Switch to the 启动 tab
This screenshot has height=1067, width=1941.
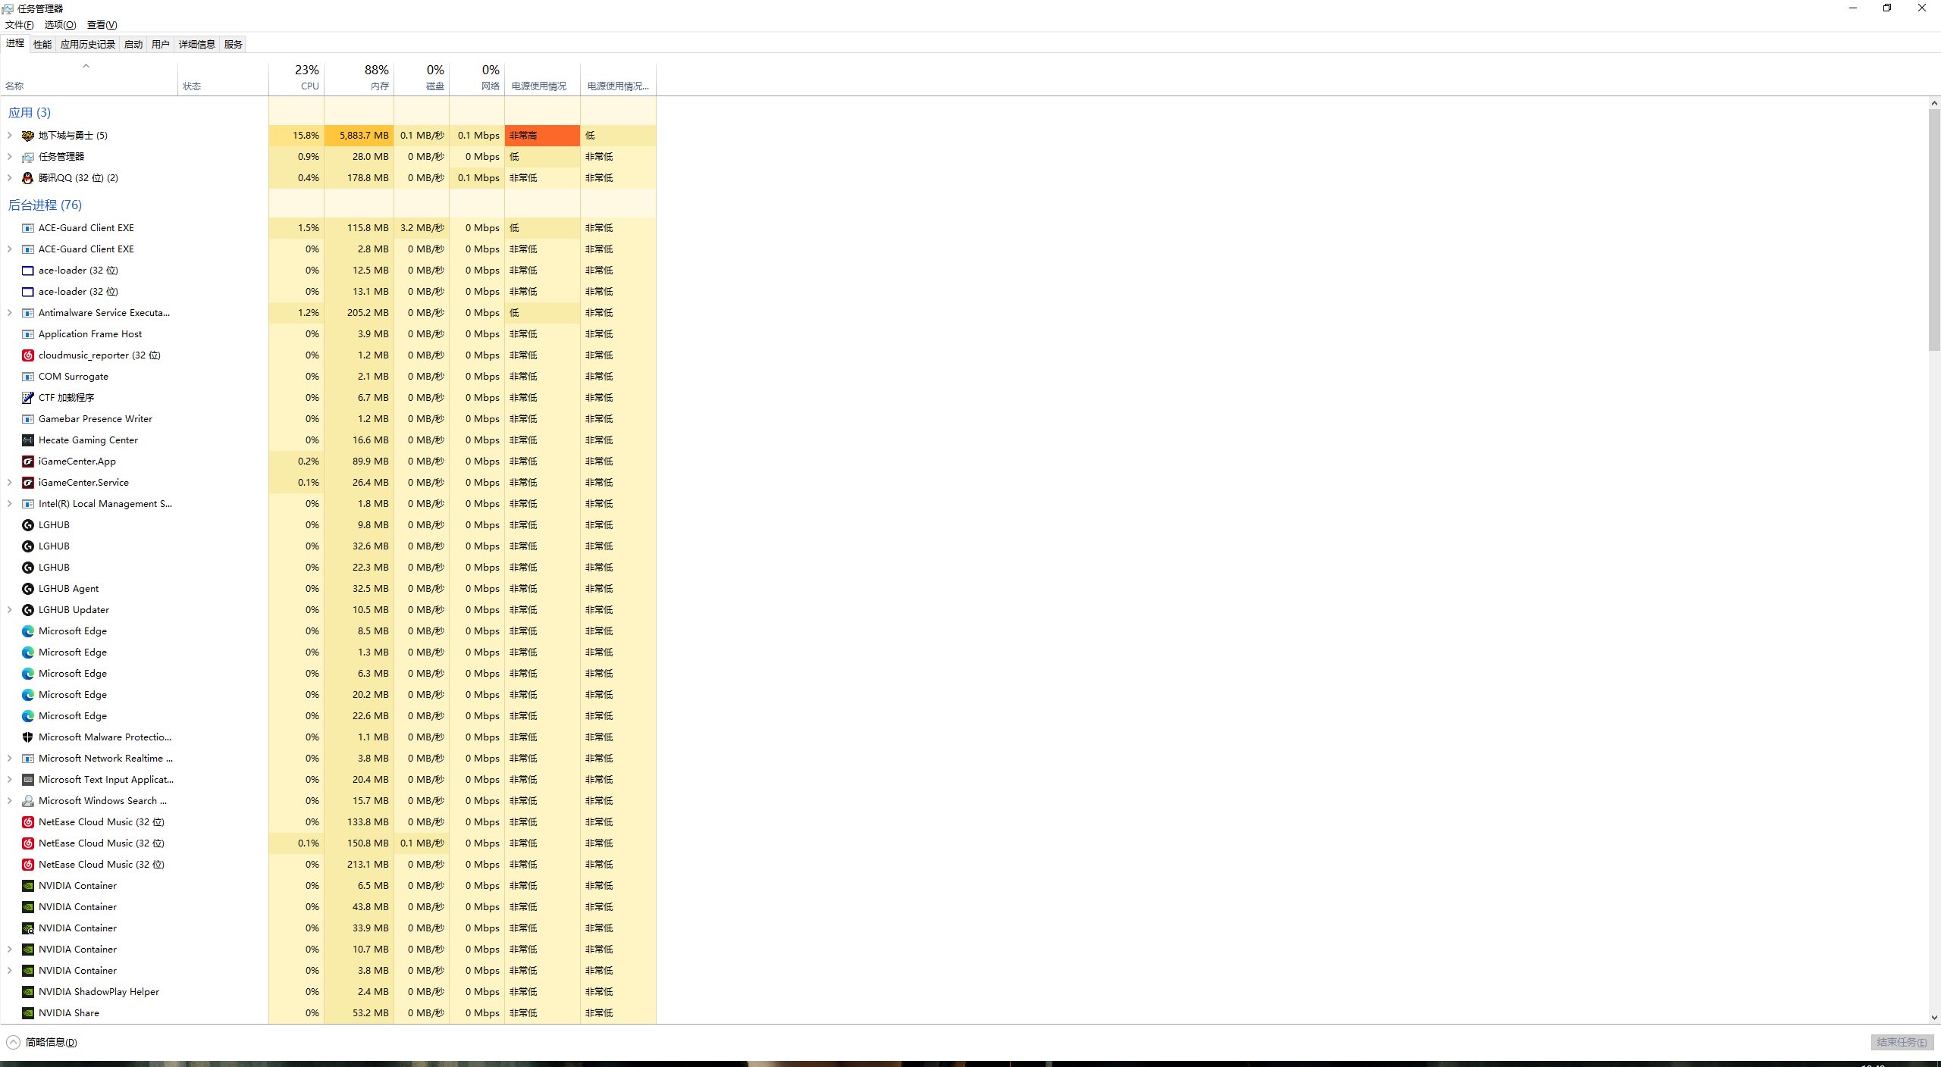coord(133,45)
